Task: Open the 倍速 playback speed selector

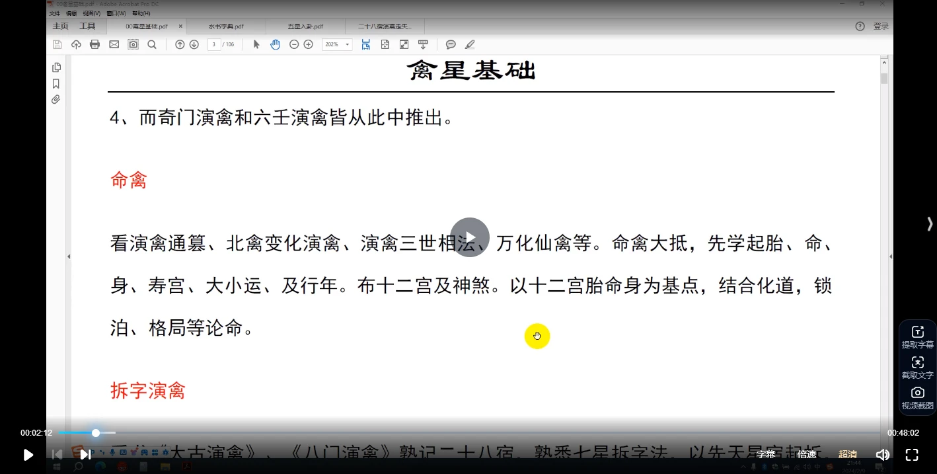Action: coord(807,454)
